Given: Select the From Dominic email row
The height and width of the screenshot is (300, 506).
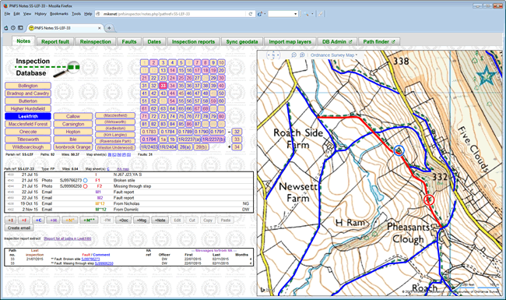Looking at the screenshot, I should pos(128,210).
